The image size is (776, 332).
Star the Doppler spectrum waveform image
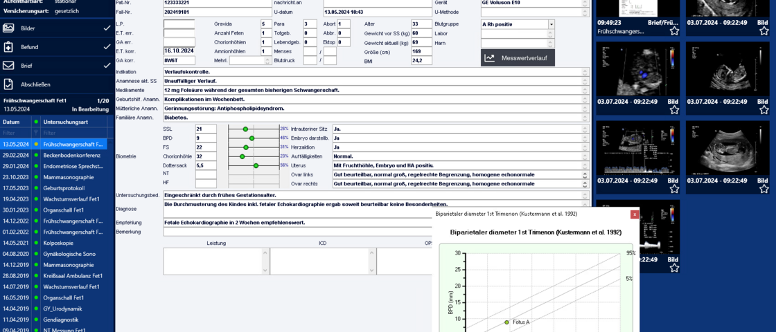(674, 189)
